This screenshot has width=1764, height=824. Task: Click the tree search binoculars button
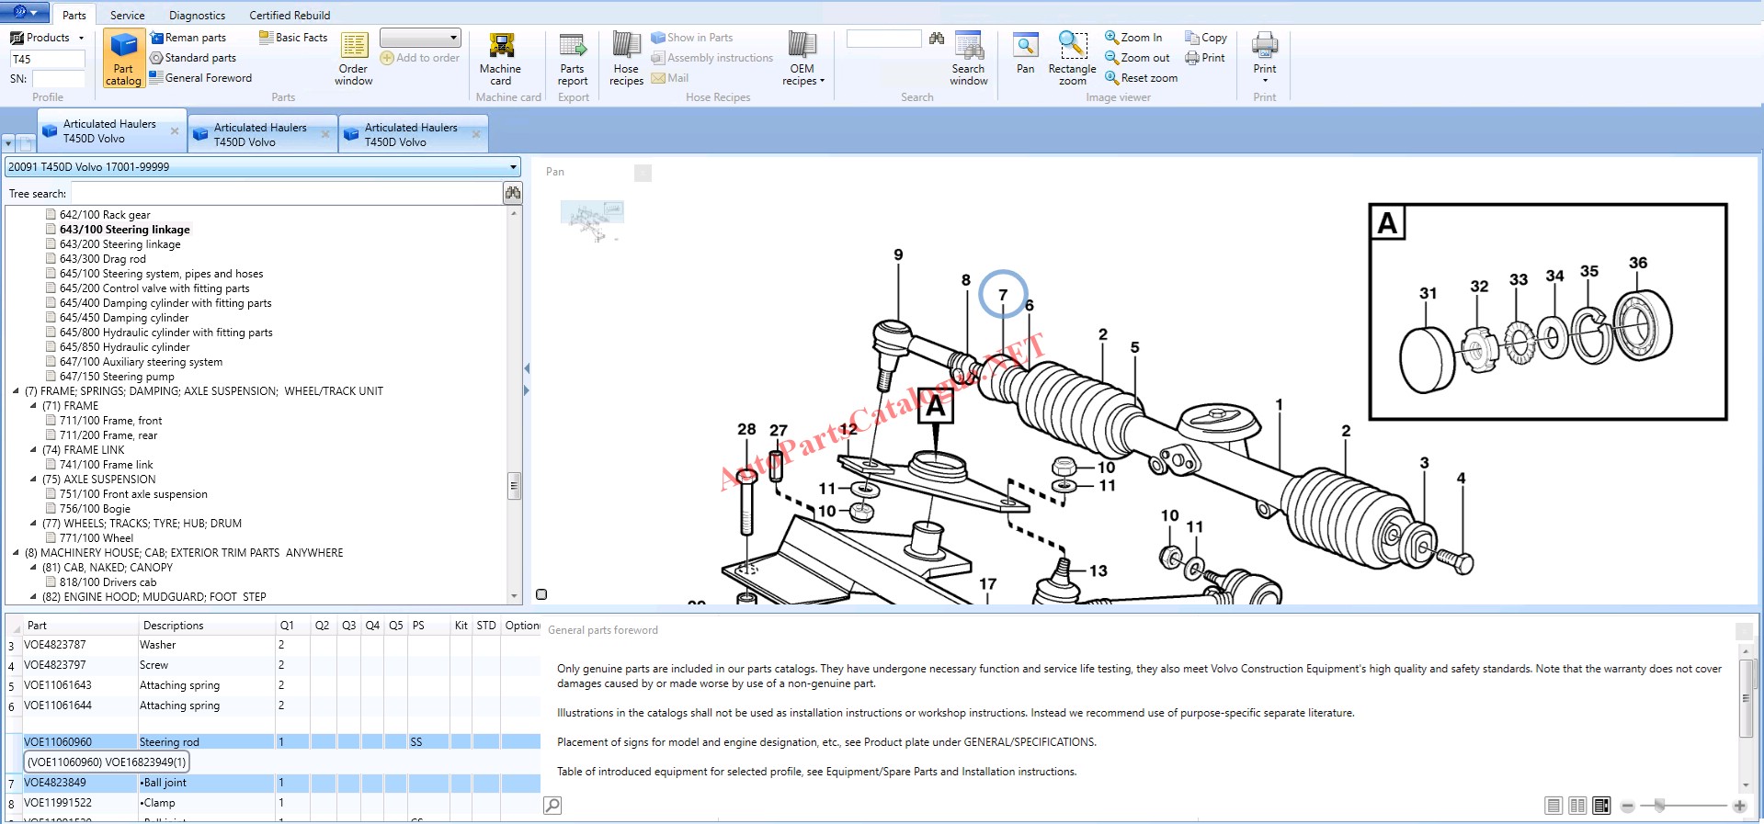pos(513,193)
